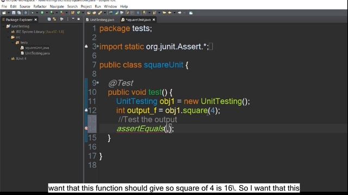Viewport: 348px width, 195px height.
Task: Select the src folder in Package Explorer
Action: pos(15,37)
